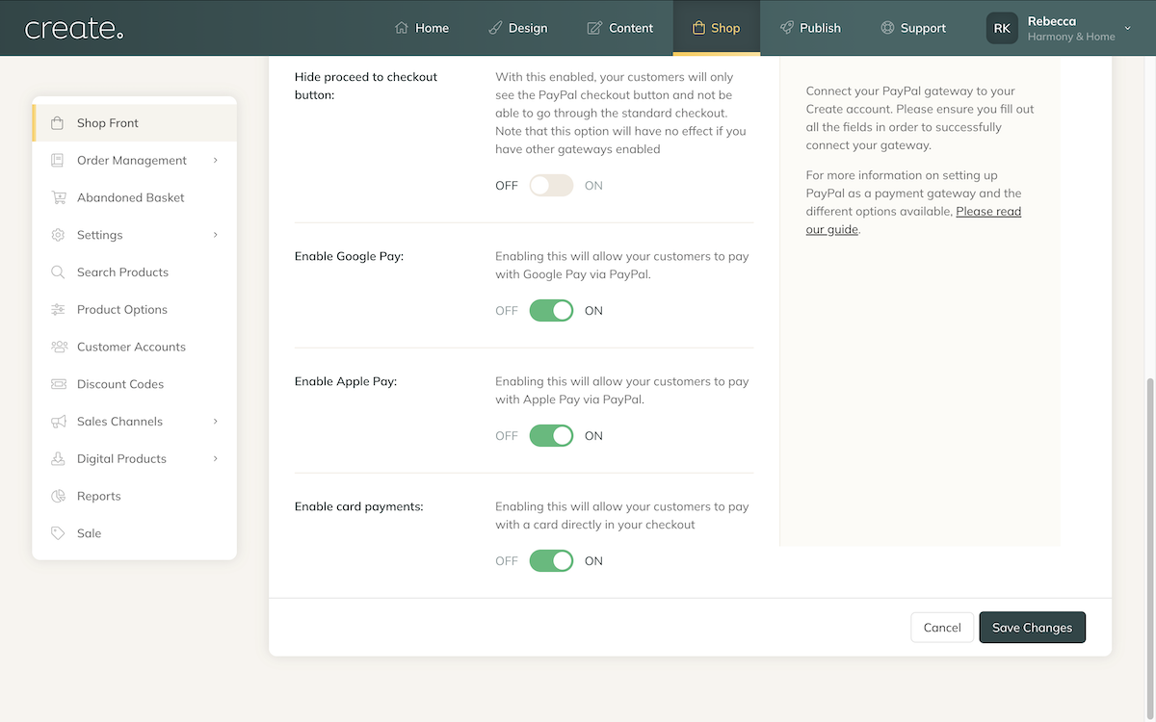Click the Design paintbrush icon
Viewport: 1156px width, 722px height.
pyautogui.click(x=495, y=28)
